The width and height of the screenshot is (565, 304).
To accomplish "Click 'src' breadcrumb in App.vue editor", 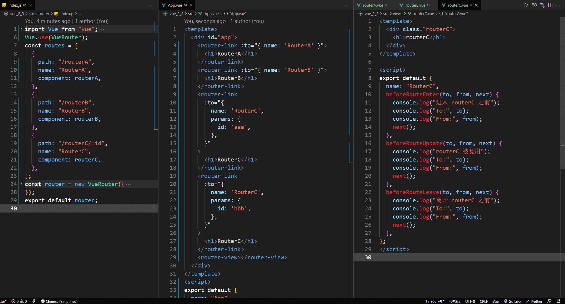I will 191,14.
